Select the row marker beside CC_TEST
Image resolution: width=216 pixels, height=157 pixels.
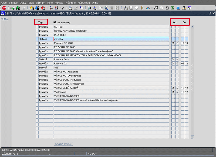pos(37,27)
